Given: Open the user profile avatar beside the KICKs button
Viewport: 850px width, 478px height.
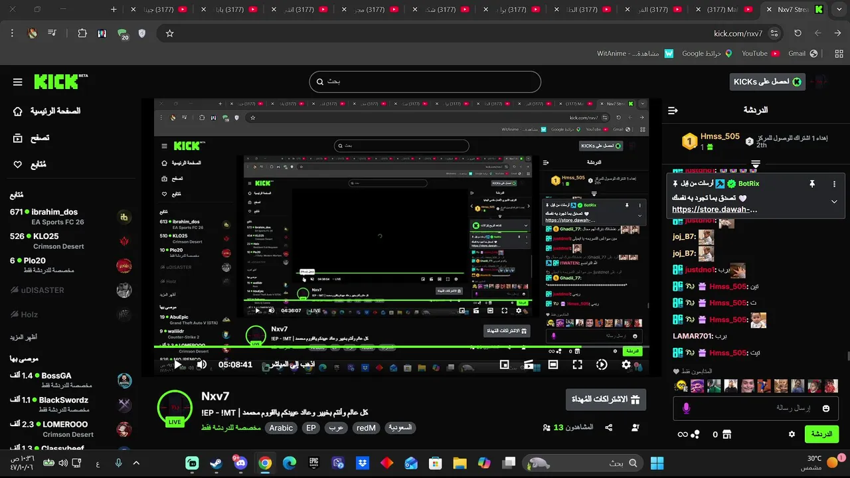Looking at the screenshot, I should tap(819, 82).
